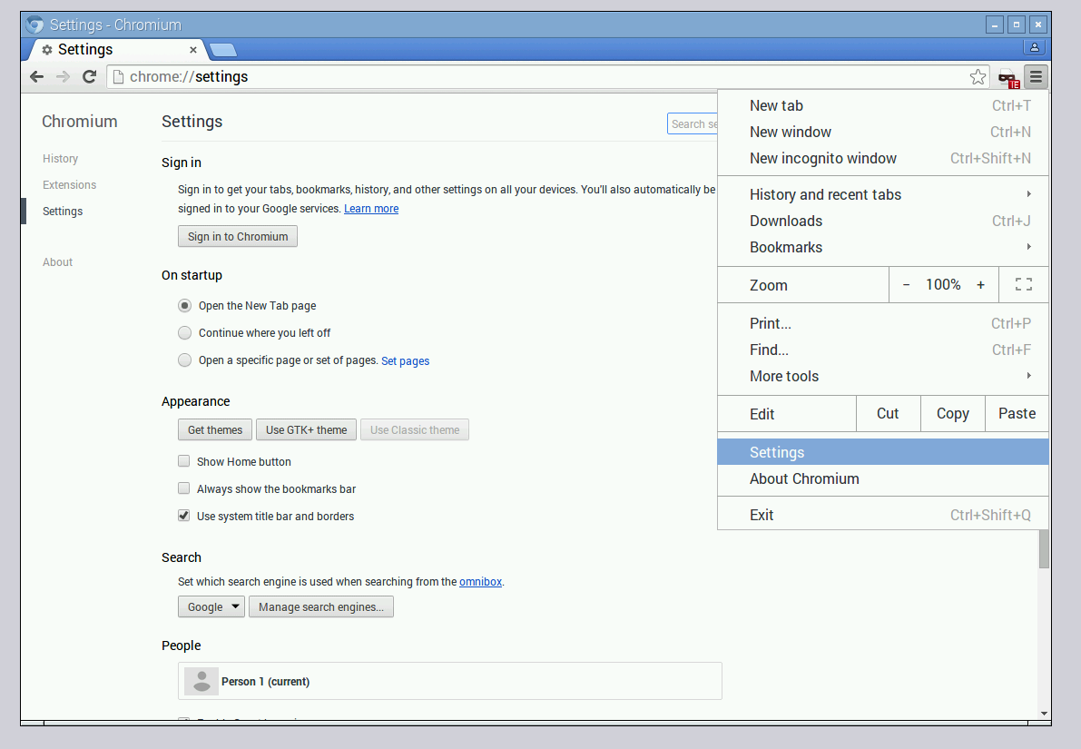Select Continue where you left off
Viewport: 1081px width, 749px height.
(x=185, y=333)
